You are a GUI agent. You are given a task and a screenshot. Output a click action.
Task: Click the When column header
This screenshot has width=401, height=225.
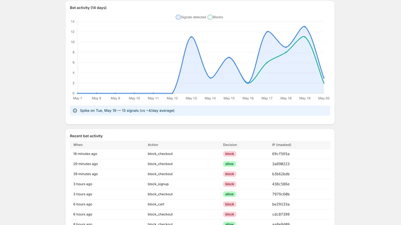[x=78, y=144]
